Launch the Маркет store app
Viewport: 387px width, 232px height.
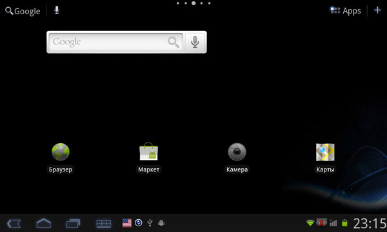click(148, 151)
